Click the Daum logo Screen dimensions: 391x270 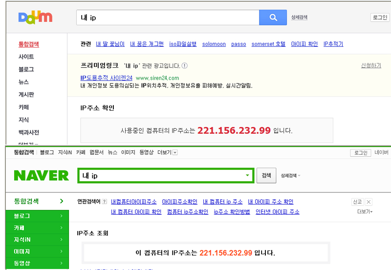coord(35,18)
